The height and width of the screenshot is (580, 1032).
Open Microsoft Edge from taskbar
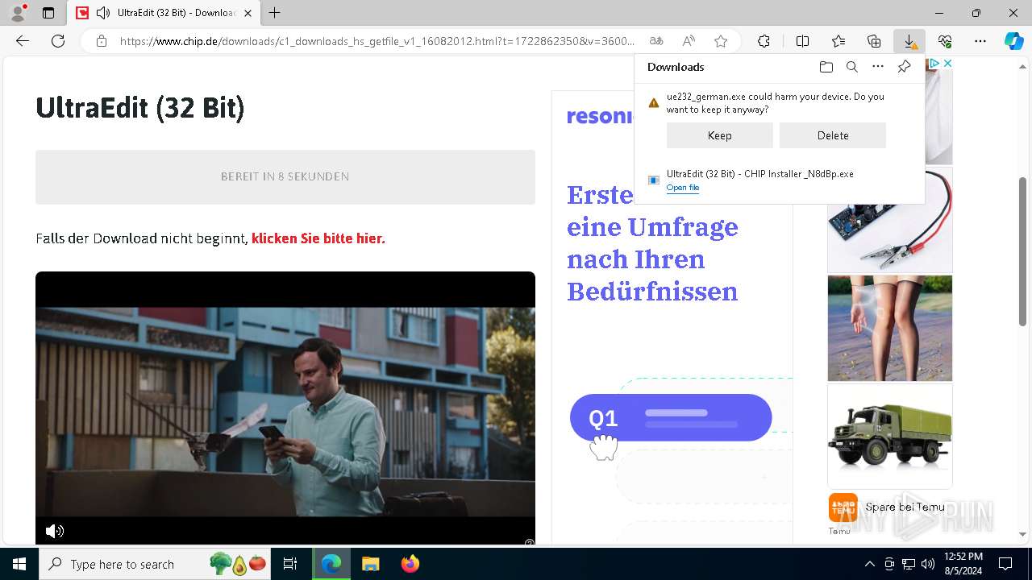(x=331, y=564)
